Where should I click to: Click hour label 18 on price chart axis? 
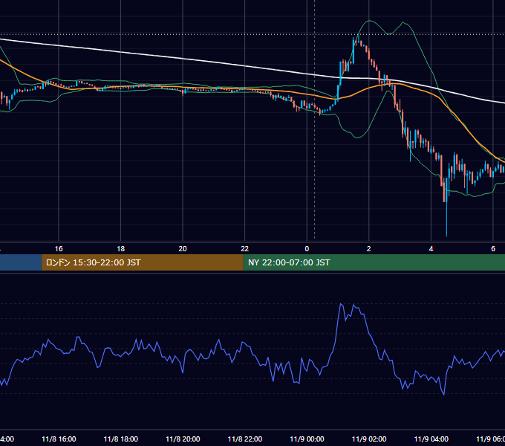[x=121, y=248]
